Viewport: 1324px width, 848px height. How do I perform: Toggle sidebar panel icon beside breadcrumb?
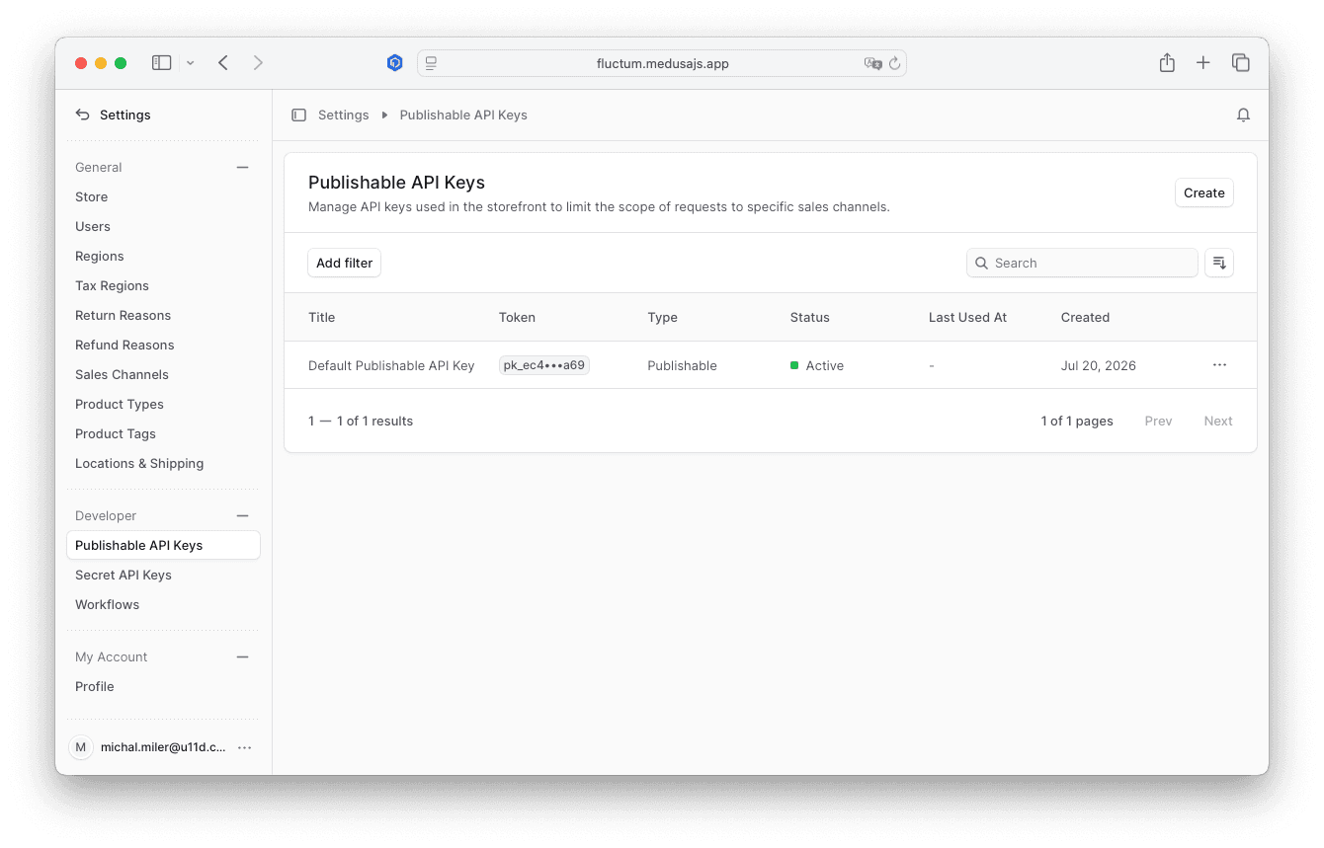tap(298, 115)
